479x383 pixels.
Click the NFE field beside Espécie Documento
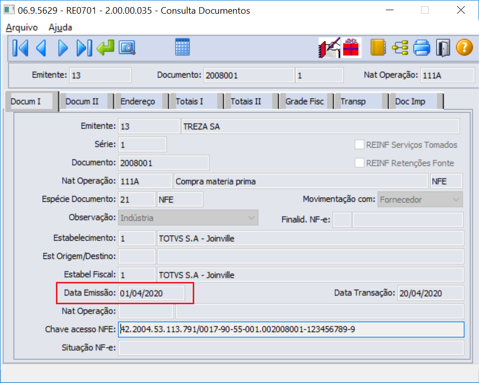click(x=180, y=199)
